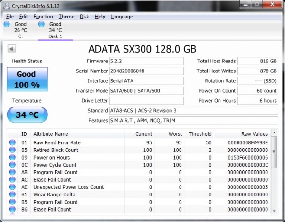The width and height of the screenshot is (285, 222).
Task: Click the Worst column header
Action: point(169,134)
